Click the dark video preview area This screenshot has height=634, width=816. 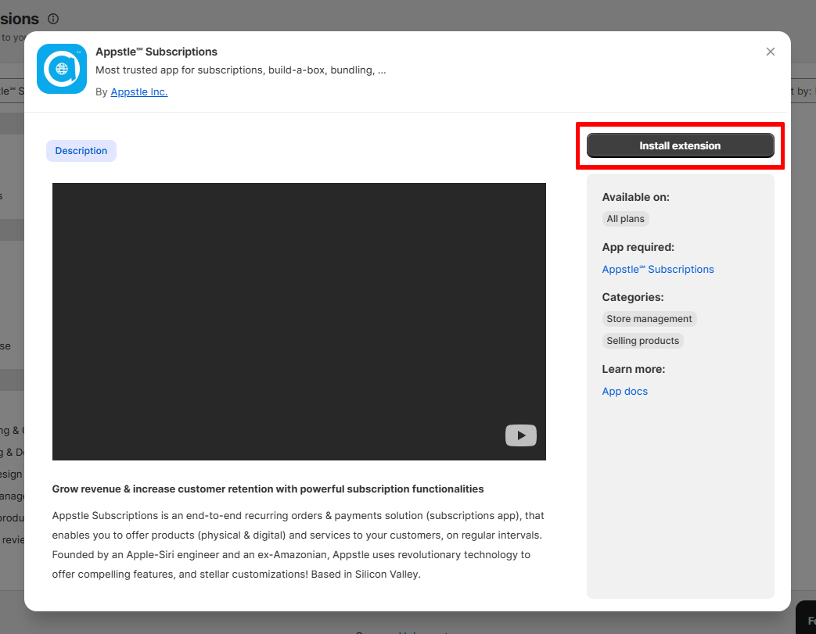coord(299,321)
